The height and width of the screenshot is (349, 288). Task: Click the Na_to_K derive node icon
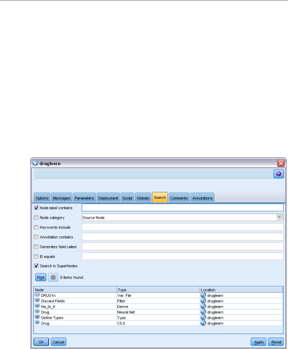pyautogui.click(x=37, y=306)
